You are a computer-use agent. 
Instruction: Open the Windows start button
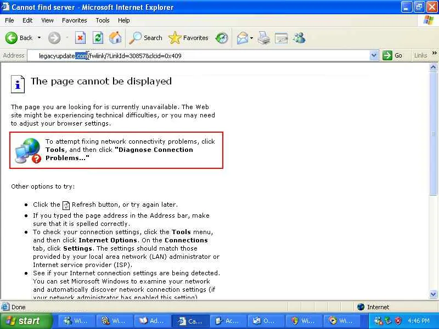point(26,321)
